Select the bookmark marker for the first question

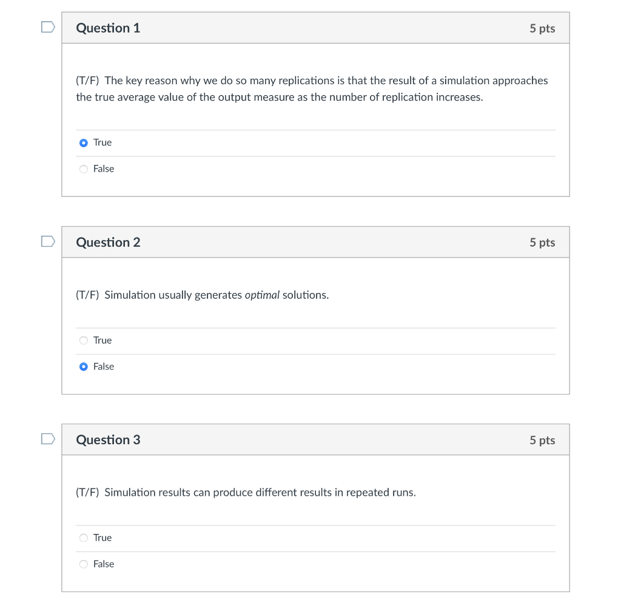pos(47,26)
